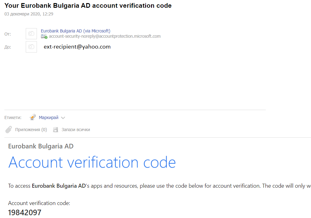Image resolution: width=311 pixels, height=218 pixels.
Task: Click the Eurobank Bulgaria AD body header
Action: [x=41, y=146]
